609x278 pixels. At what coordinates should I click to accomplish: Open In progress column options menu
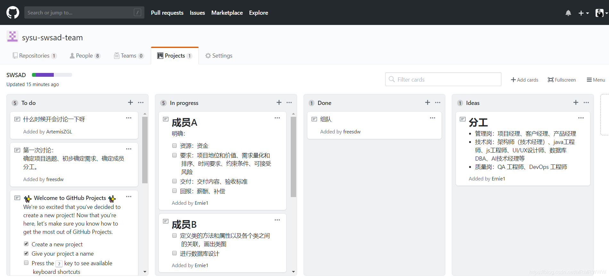(x=289, y=102)
